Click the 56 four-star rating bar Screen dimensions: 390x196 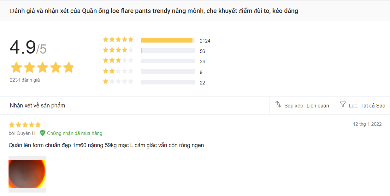pos(168,51)
